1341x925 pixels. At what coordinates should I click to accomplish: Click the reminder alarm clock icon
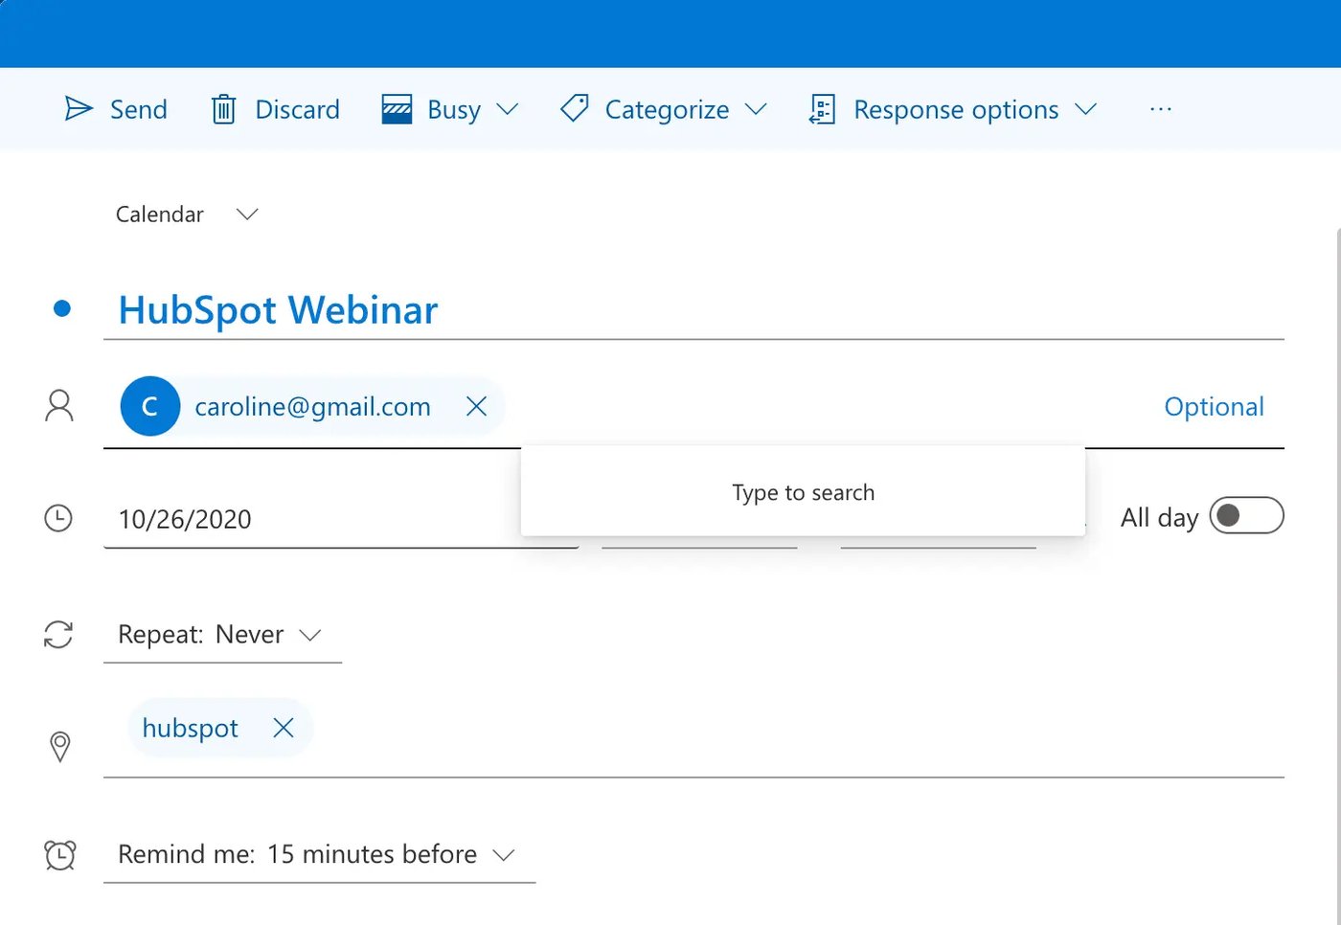(59, 854)
